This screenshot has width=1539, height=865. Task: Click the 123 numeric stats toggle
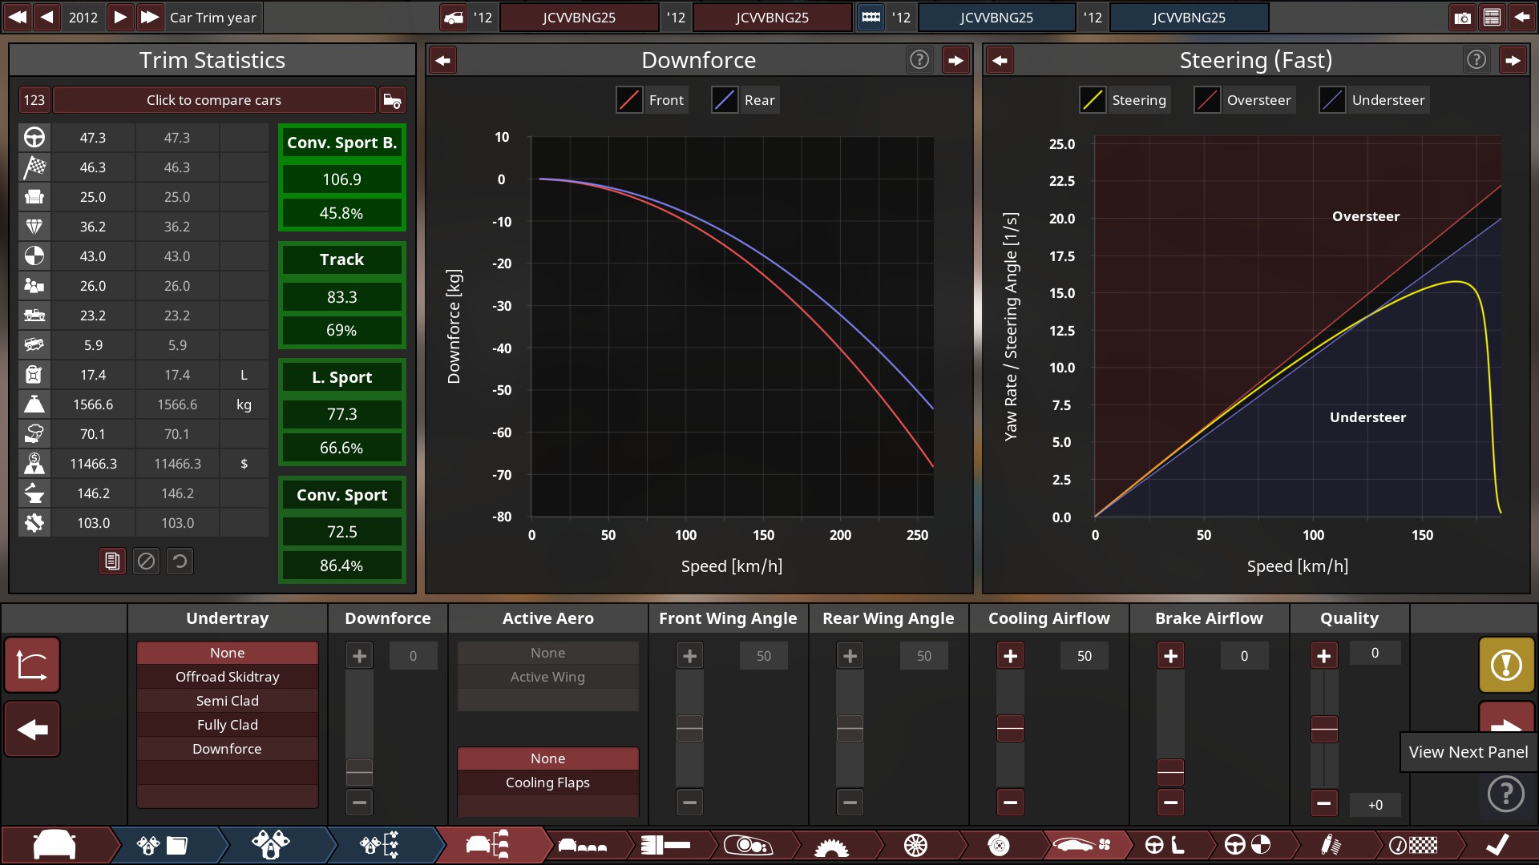click(x=34, y=100)
